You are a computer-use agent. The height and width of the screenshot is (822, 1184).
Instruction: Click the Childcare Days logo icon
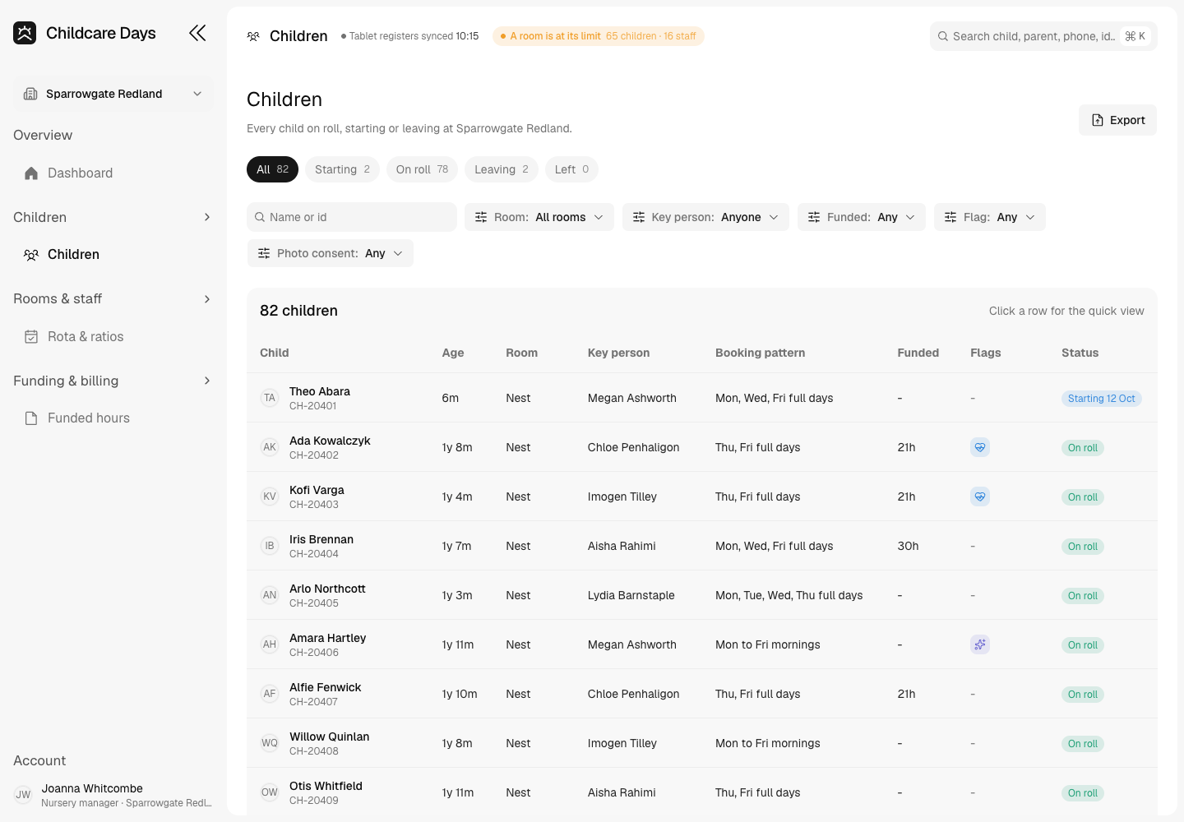(25, 33)
